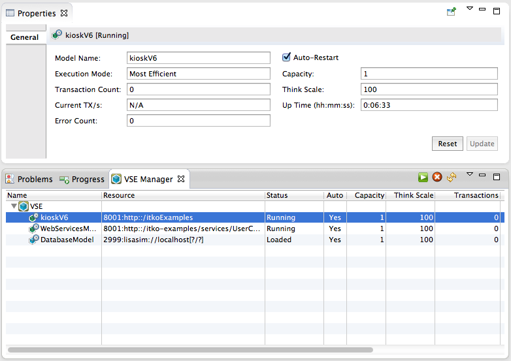Click the DatabaseModel row icon
The image size is (511, 361).
pos(34,240)
